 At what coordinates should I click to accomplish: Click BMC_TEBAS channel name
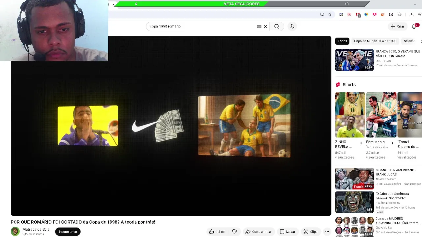point(383,61)
